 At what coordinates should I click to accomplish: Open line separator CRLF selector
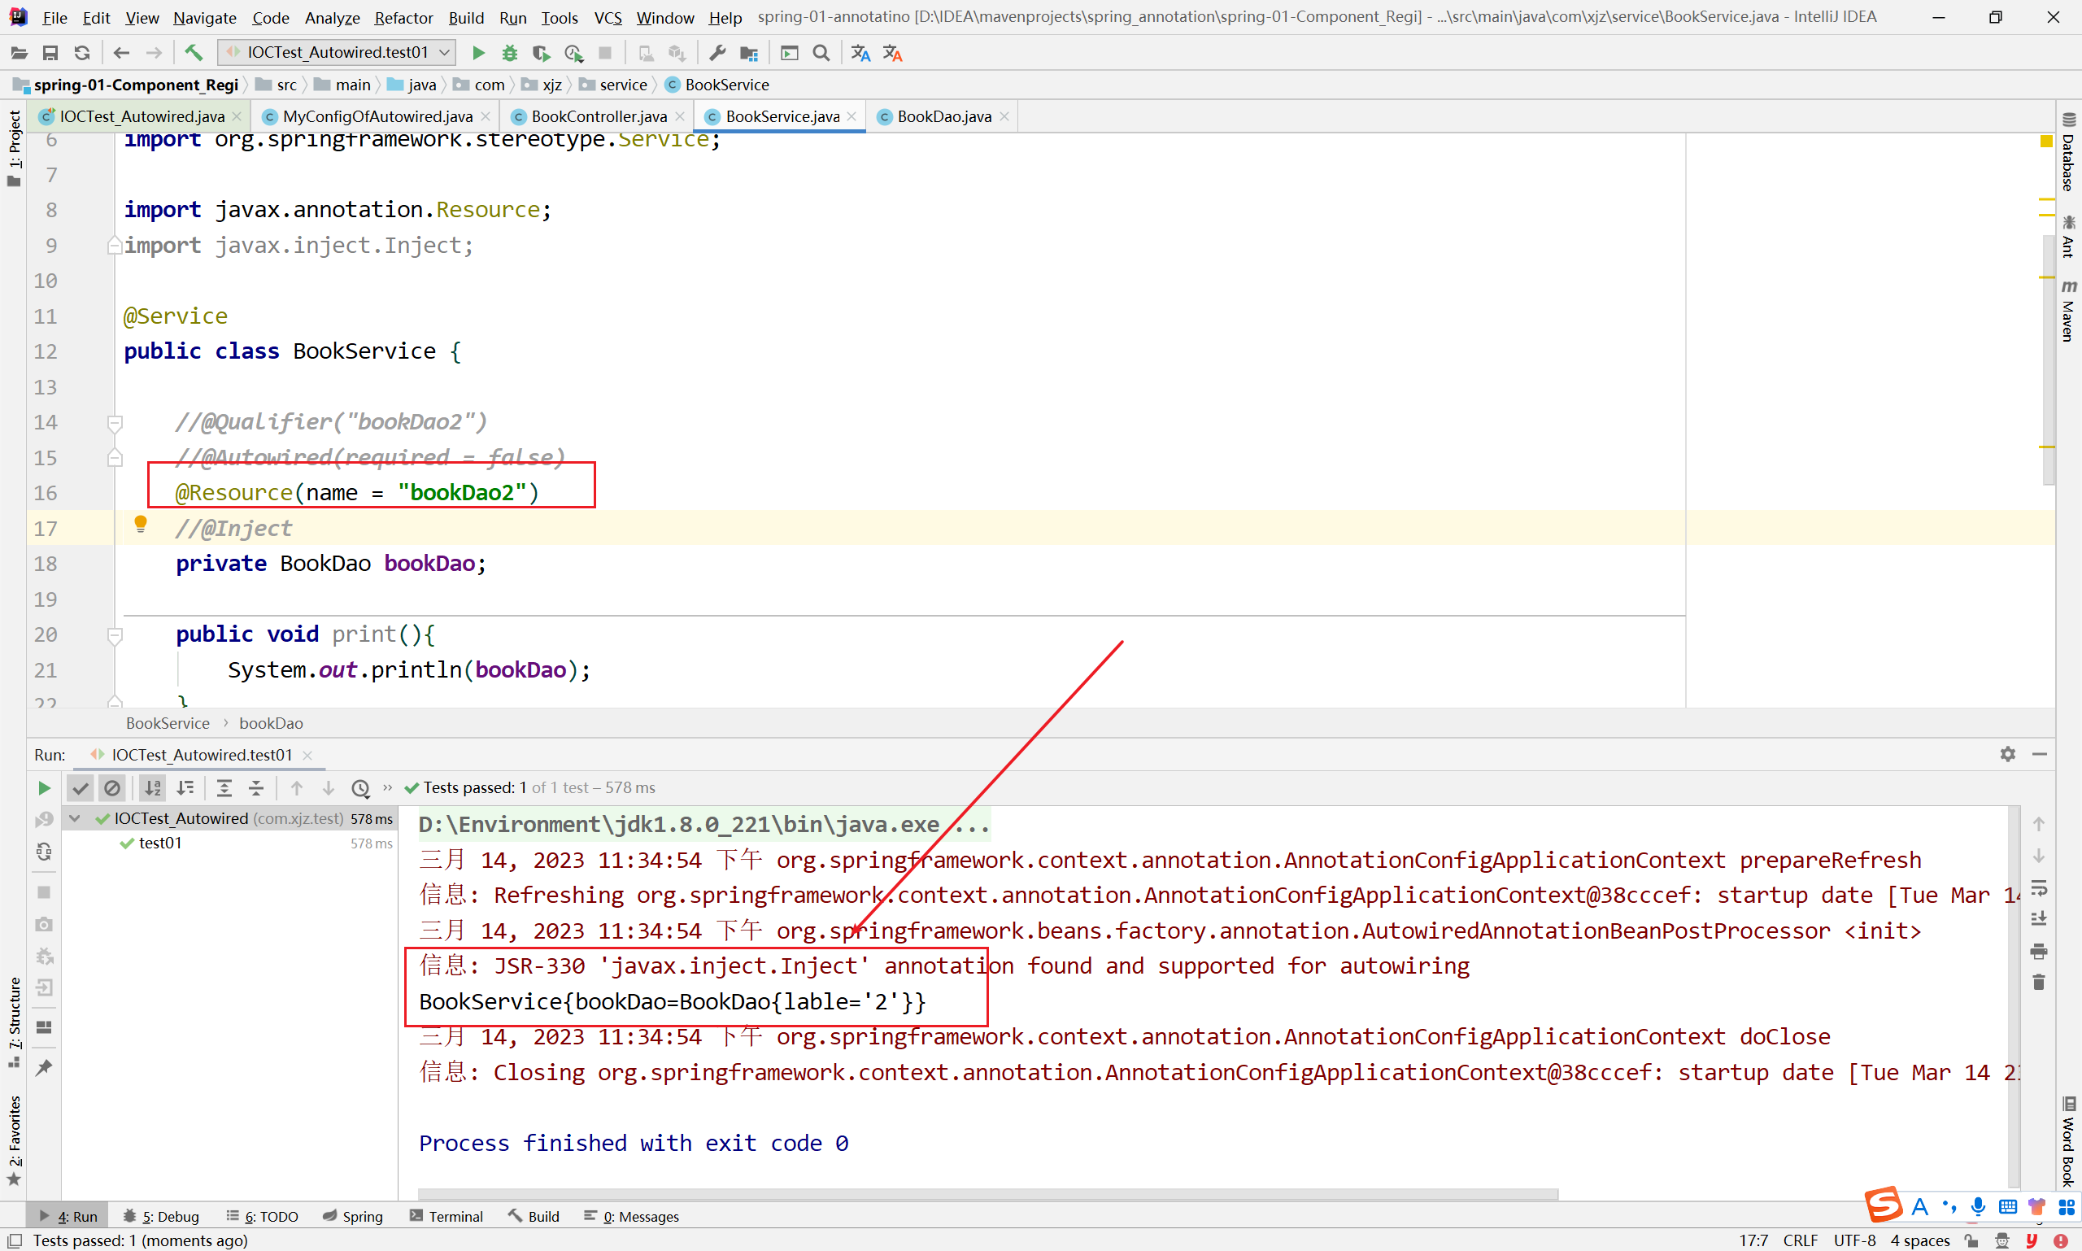[1801, 1241]
